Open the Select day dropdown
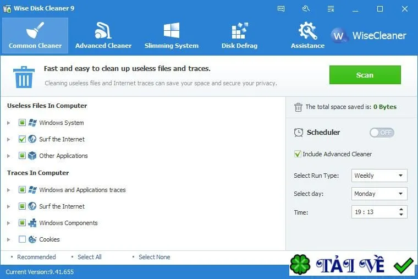The width and height of the screenshot is (418, 279). point(379,194)
